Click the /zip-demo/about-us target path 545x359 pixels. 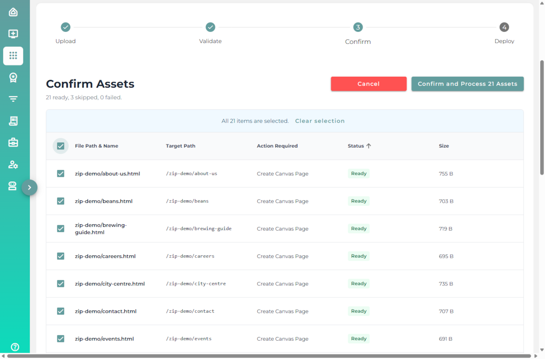(192, 174)
